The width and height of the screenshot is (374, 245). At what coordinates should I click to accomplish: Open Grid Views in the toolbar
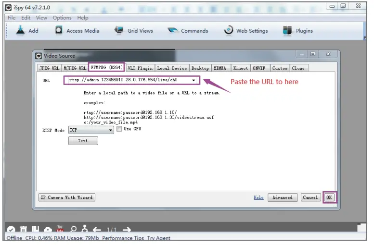(134, 30)
